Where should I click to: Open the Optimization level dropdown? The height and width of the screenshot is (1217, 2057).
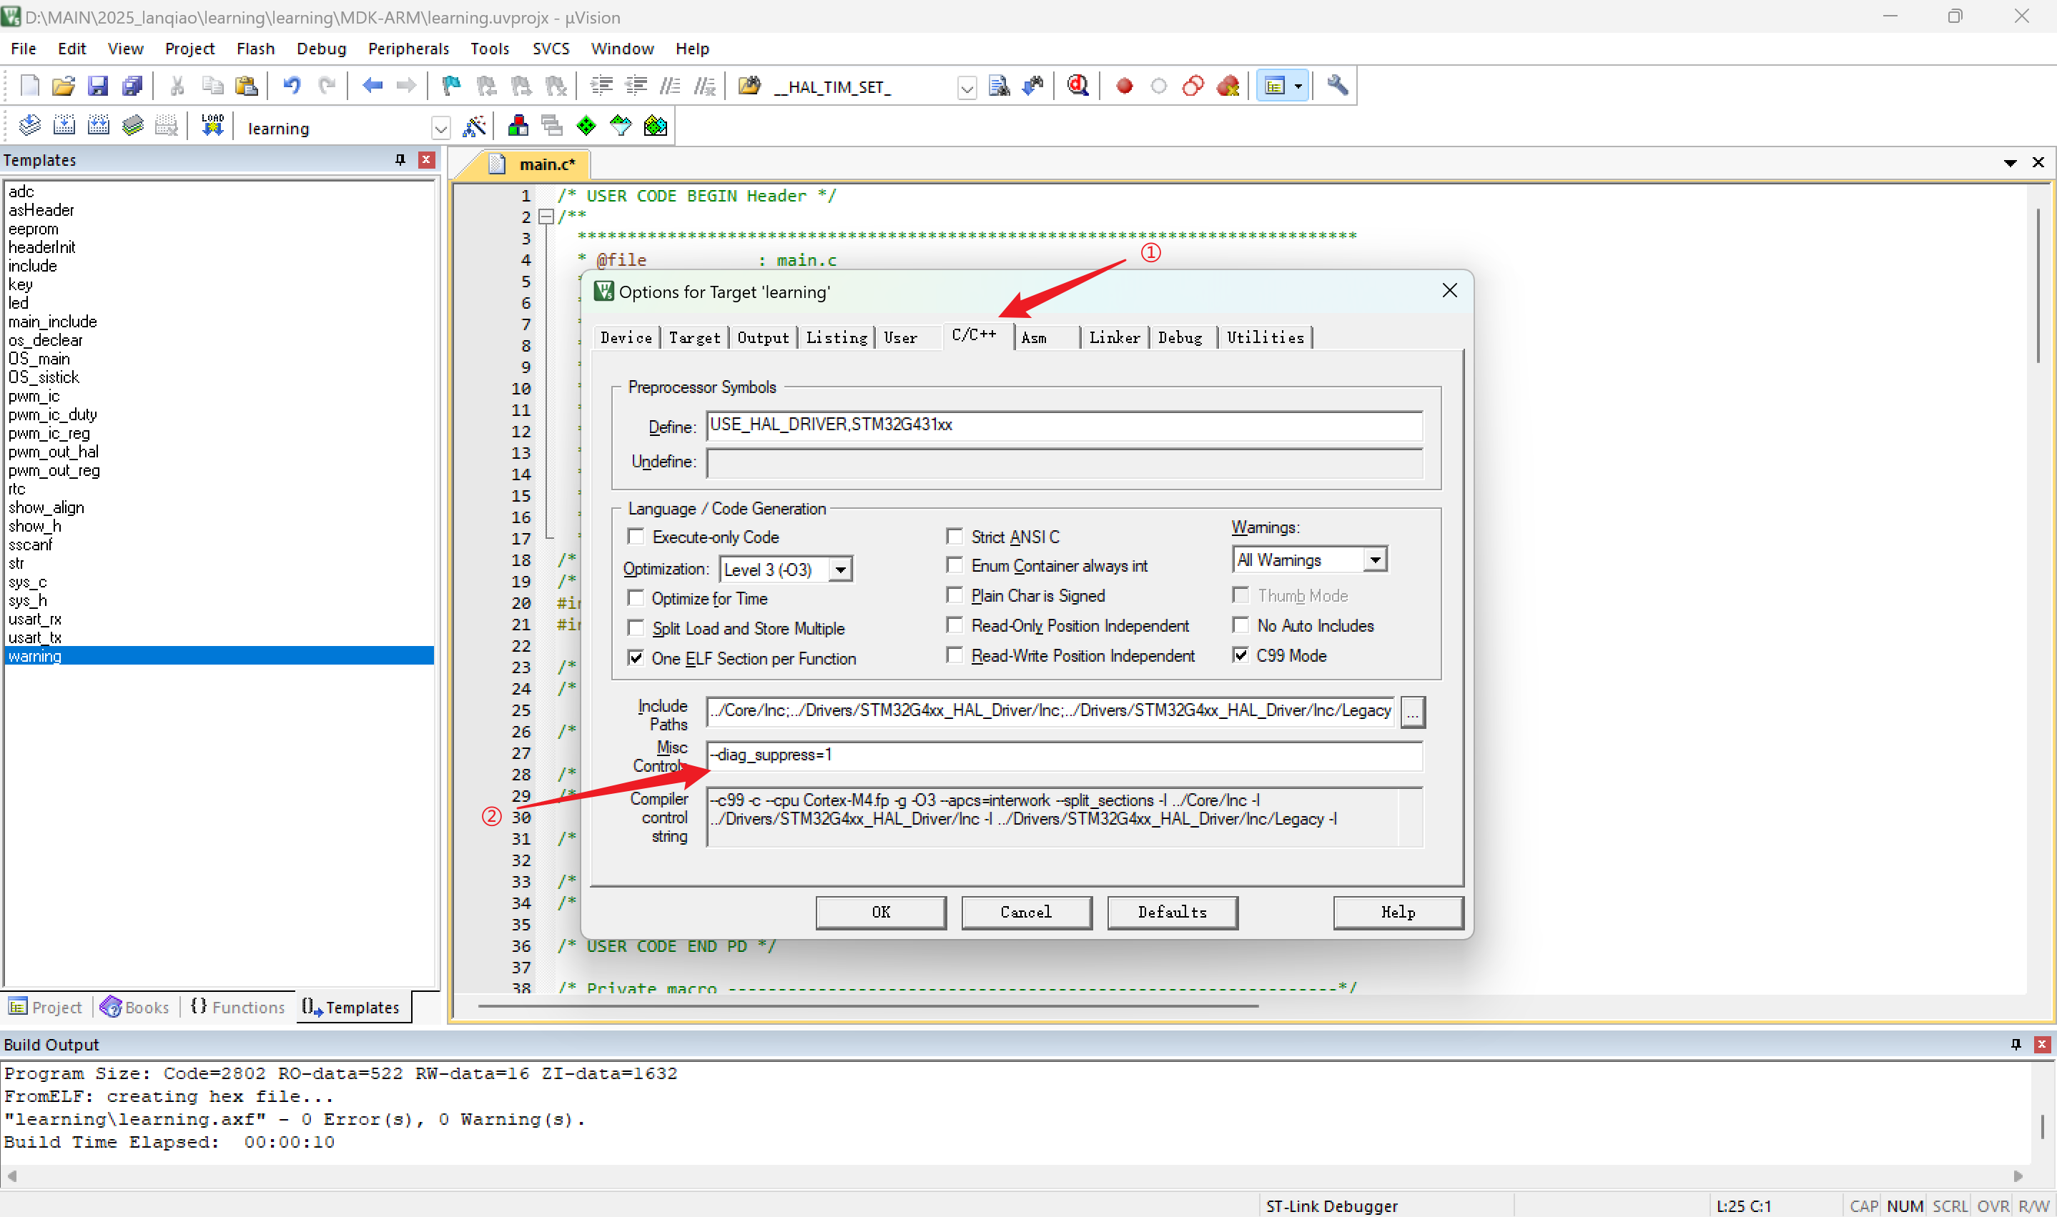pyautogui.click(x=840, y=569)
